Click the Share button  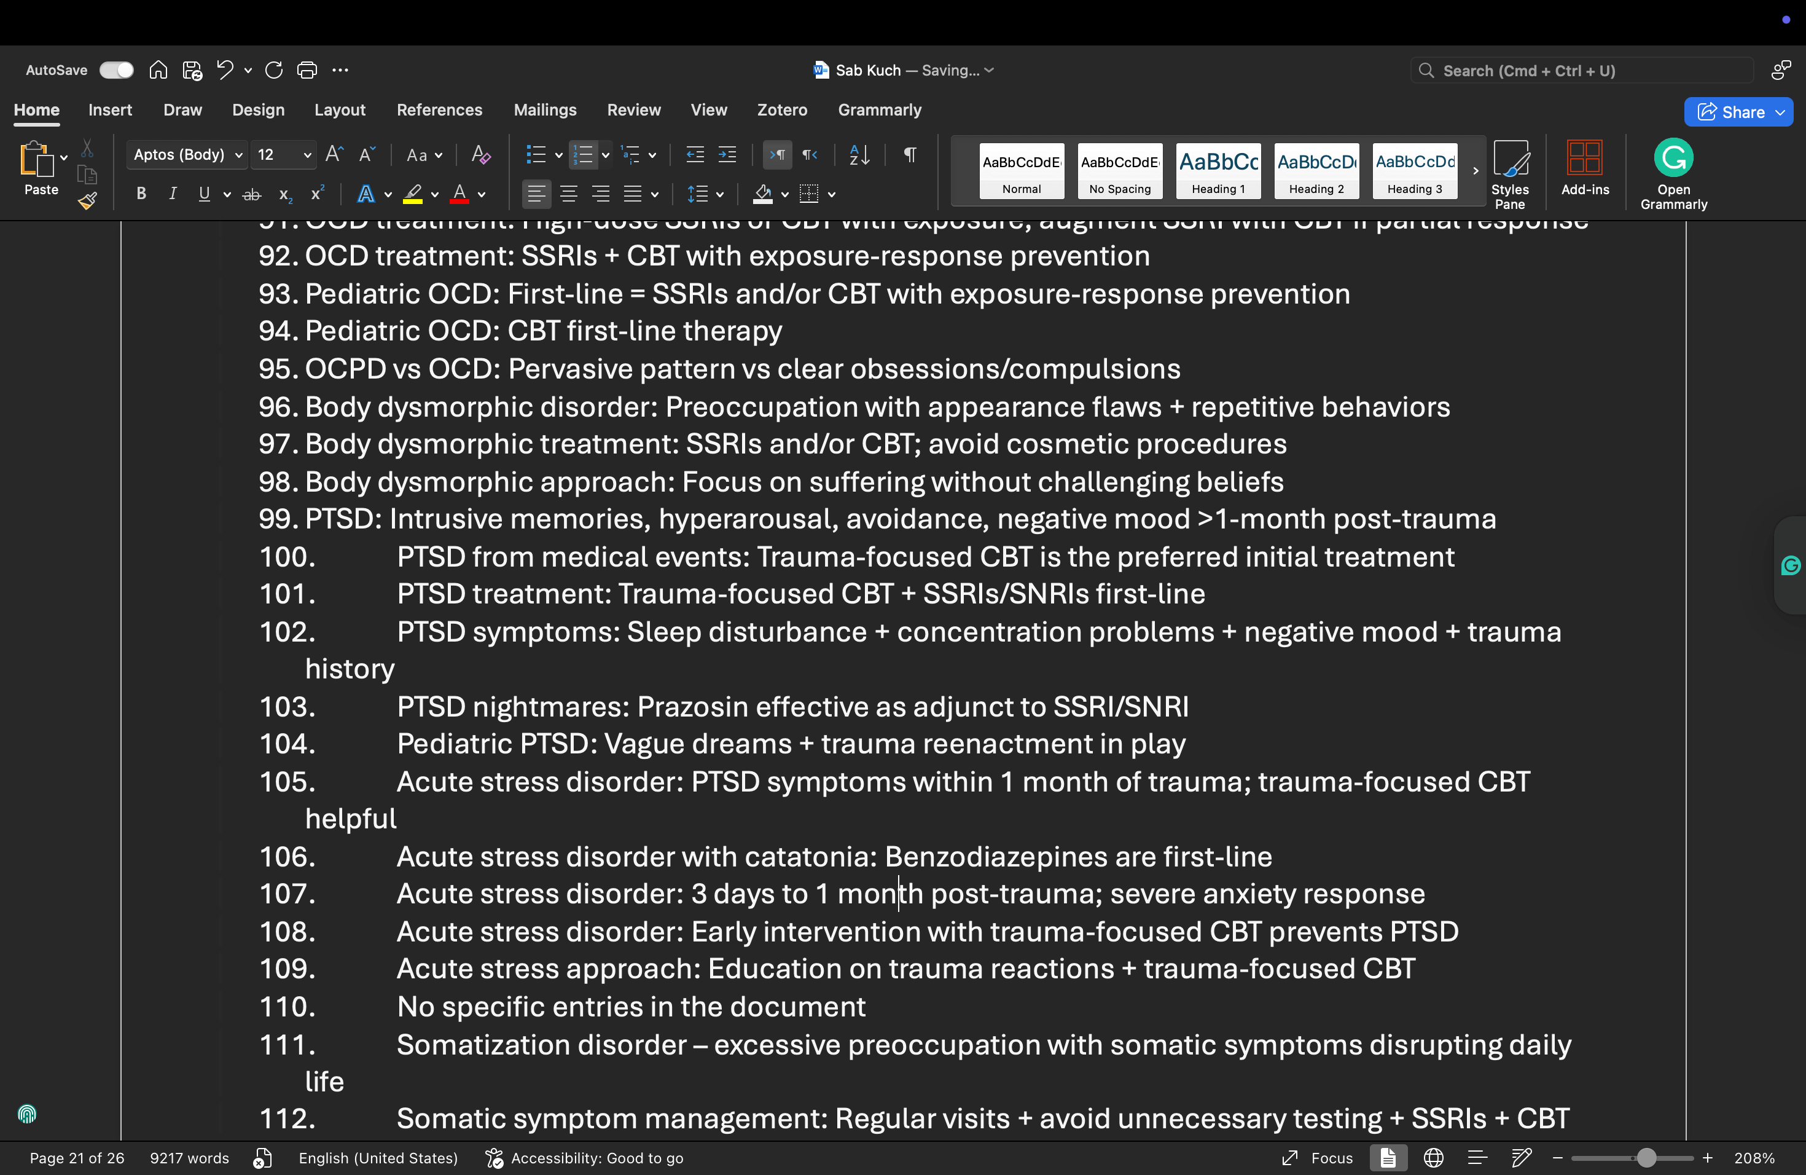pos(1738,112)
